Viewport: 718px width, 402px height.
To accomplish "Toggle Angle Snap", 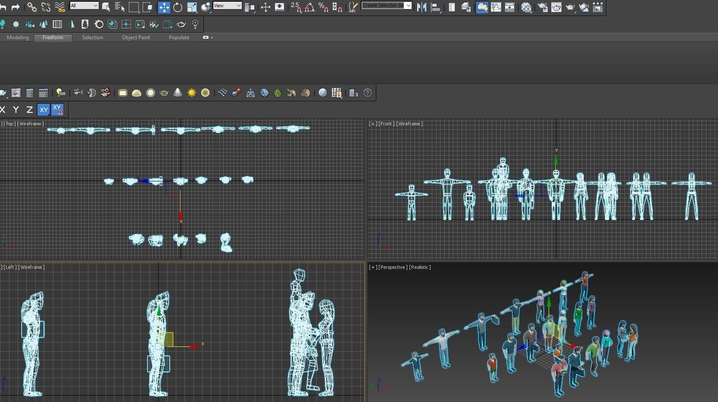I will click(309, 7).
